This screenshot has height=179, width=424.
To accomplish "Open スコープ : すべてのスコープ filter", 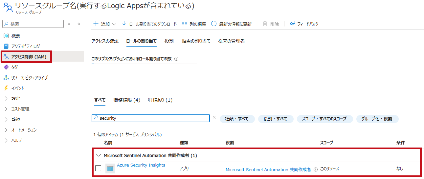I will click(x=324, y=119).
